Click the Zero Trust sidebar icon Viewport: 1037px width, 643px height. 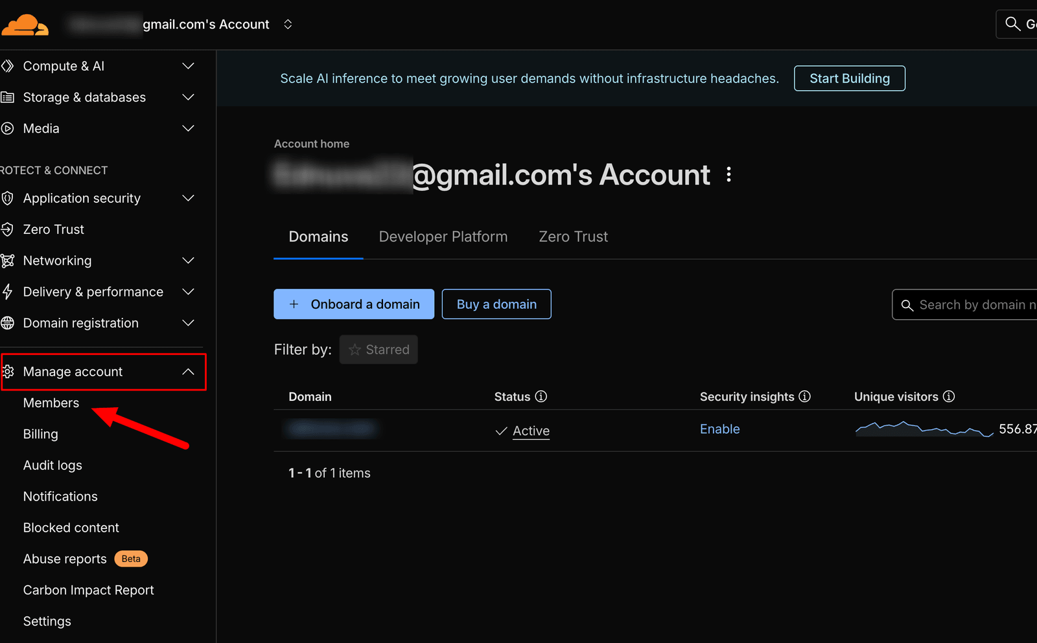click(8, 229)
